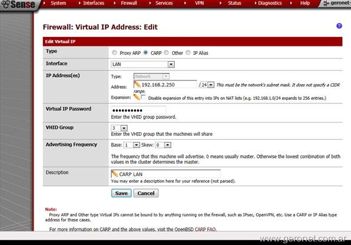Click the pencil icon beside the IP address
The width and height of the screenshot is (351, 245).
137,85
